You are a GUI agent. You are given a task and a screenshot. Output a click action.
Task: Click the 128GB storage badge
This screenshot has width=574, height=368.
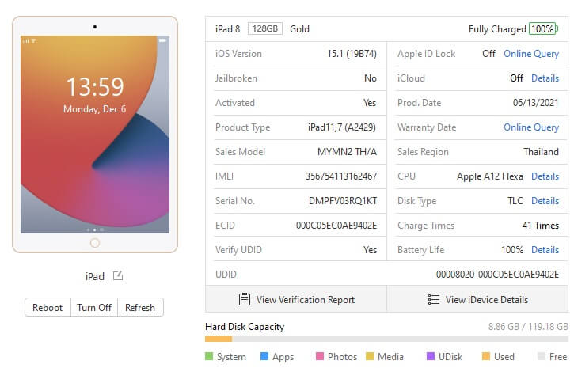tap(265, 28)
